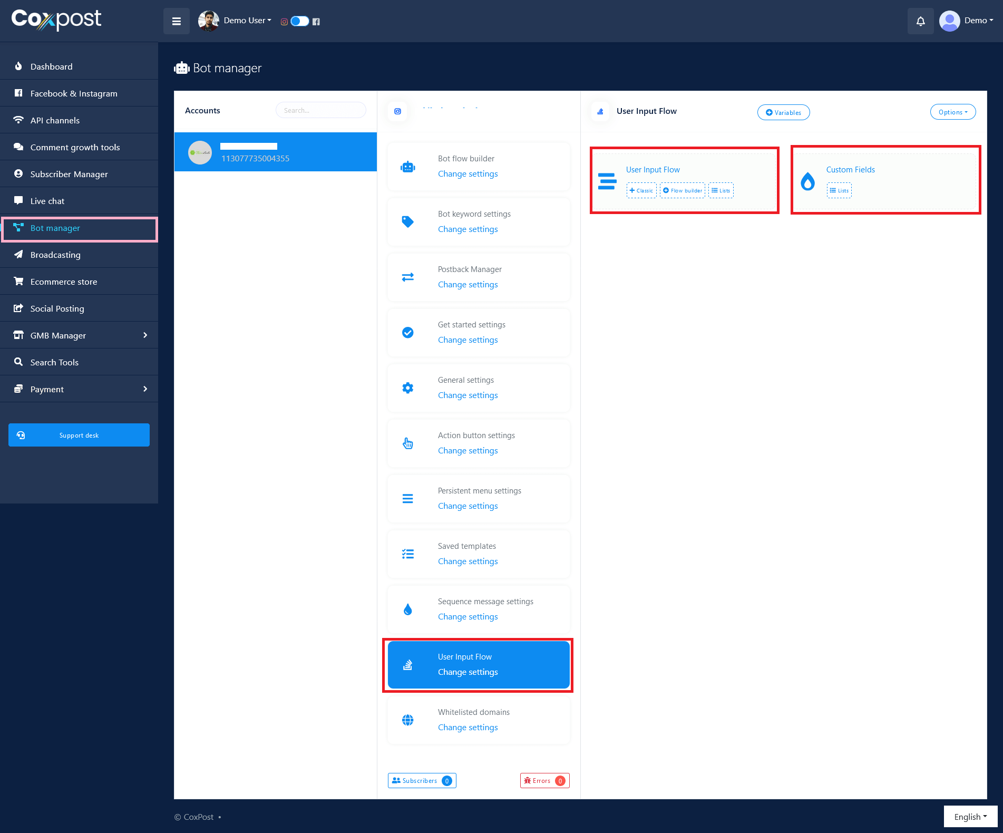This screenshot has height=833, width=1003.
Task: Open the English language selector
Action: point(970,817)
